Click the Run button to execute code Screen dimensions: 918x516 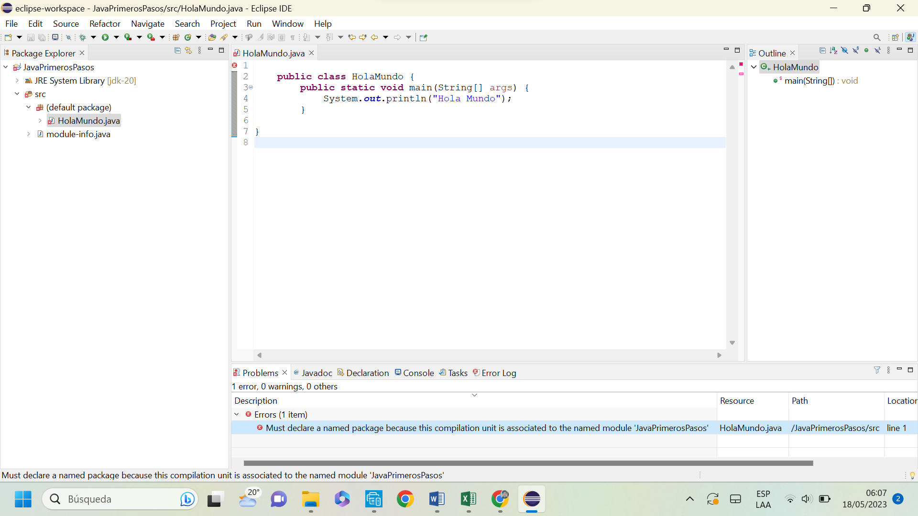104,37
